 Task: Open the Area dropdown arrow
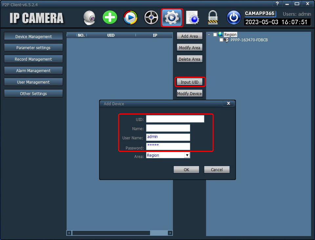[187, 155]
